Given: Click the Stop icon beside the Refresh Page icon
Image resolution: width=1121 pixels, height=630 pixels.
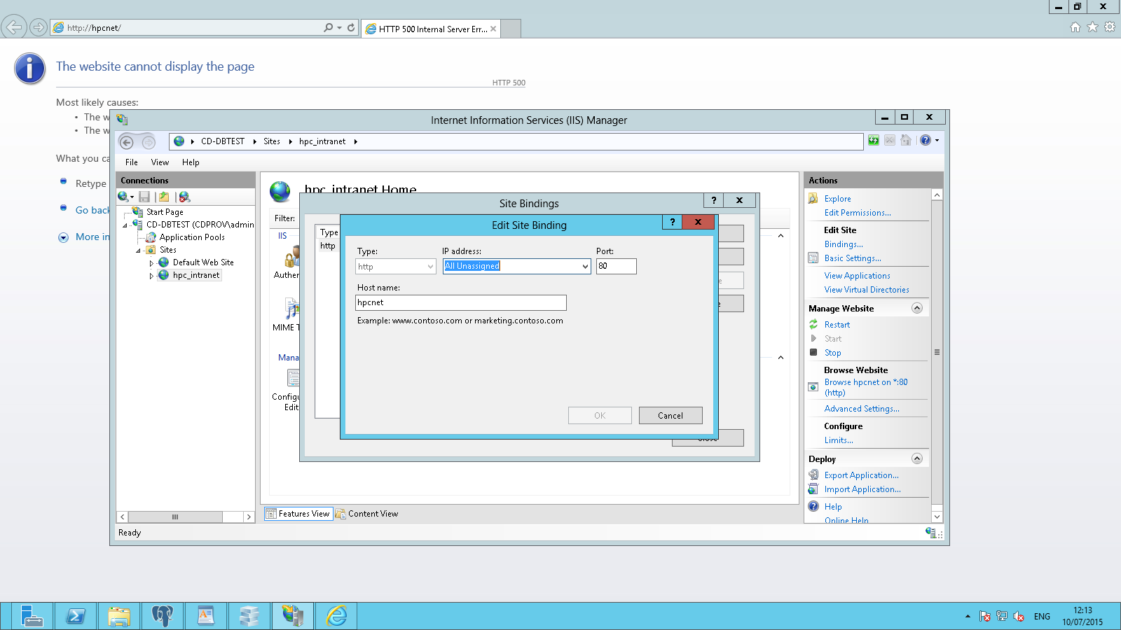Looking at the screenshot, I should pos(890,140).
